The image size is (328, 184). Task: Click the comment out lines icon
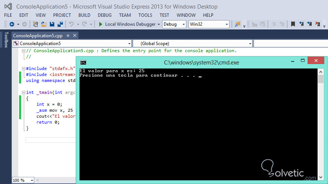tap(274, 24)
